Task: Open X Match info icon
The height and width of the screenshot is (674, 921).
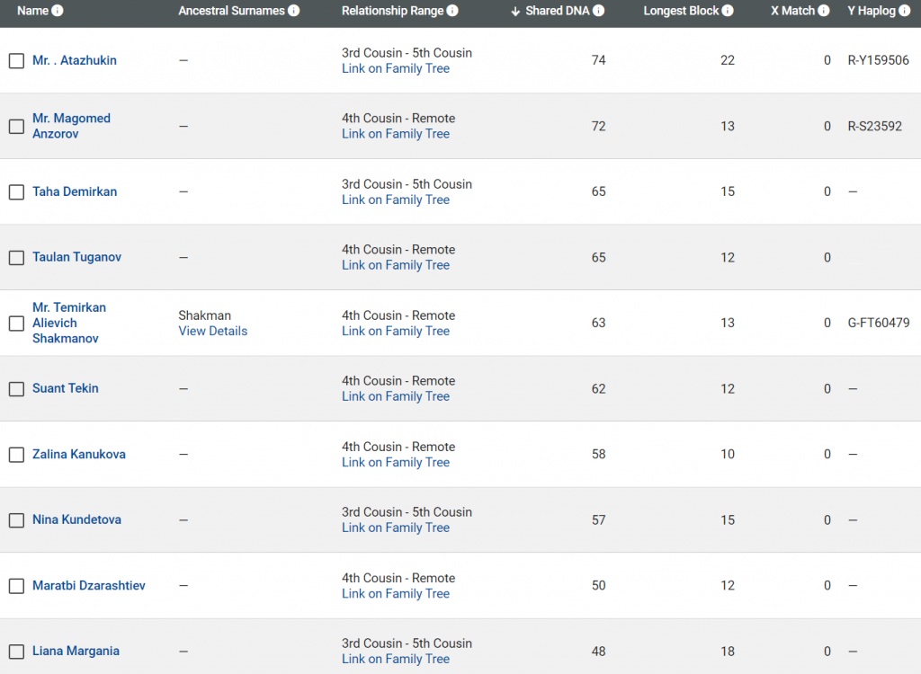Action: pos(824,11)
